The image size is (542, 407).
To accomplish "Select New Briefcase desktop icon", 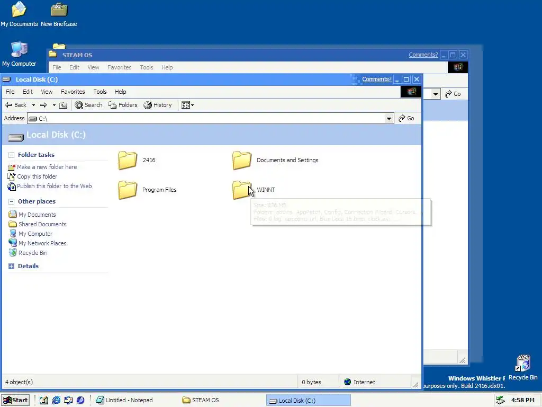I will tap(59, 14).
